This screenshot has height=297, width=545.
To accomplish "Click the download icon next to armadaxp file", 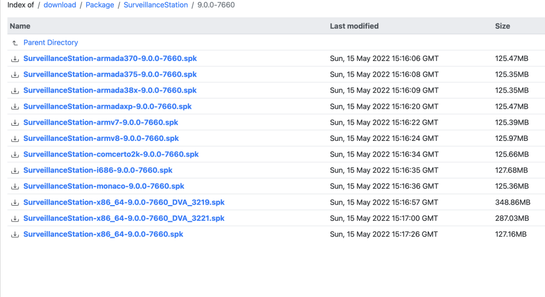I will 15,107.
